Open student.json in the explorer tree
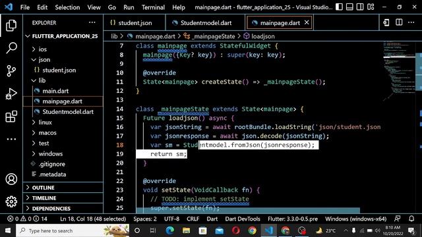The height and width of the screenshot is (237, 422). pyautogui.click(x=63, y=70)
